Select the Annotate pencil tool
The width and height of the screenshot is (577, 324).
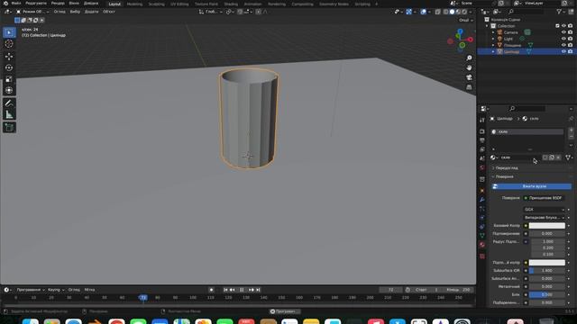(9, 103)
